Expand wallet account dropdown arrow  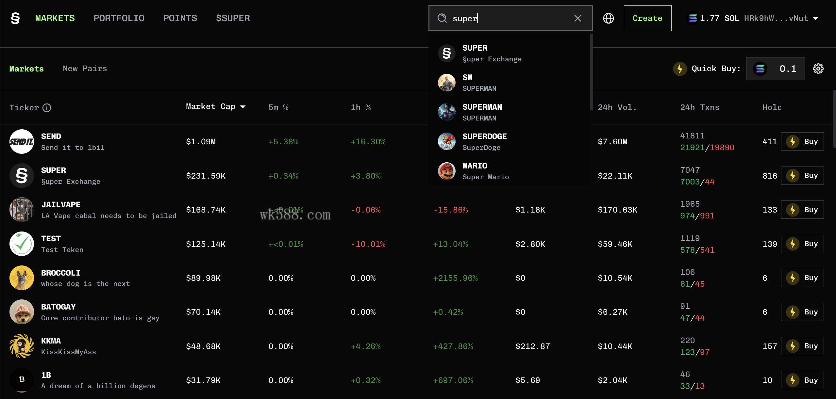[816, 18]
